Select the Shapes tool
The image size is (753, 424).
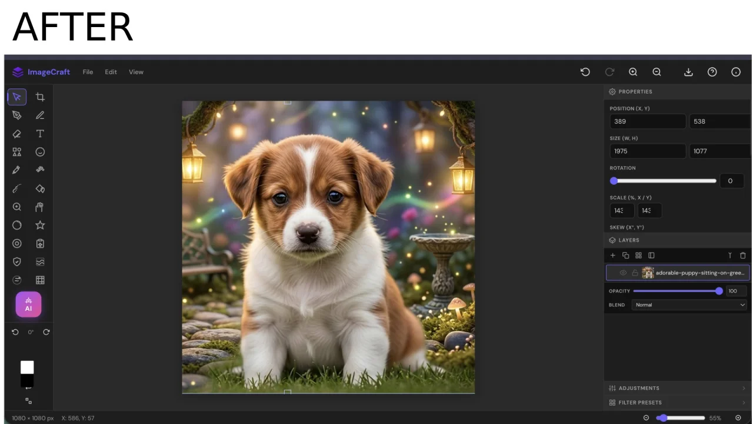tap(16, 152)
